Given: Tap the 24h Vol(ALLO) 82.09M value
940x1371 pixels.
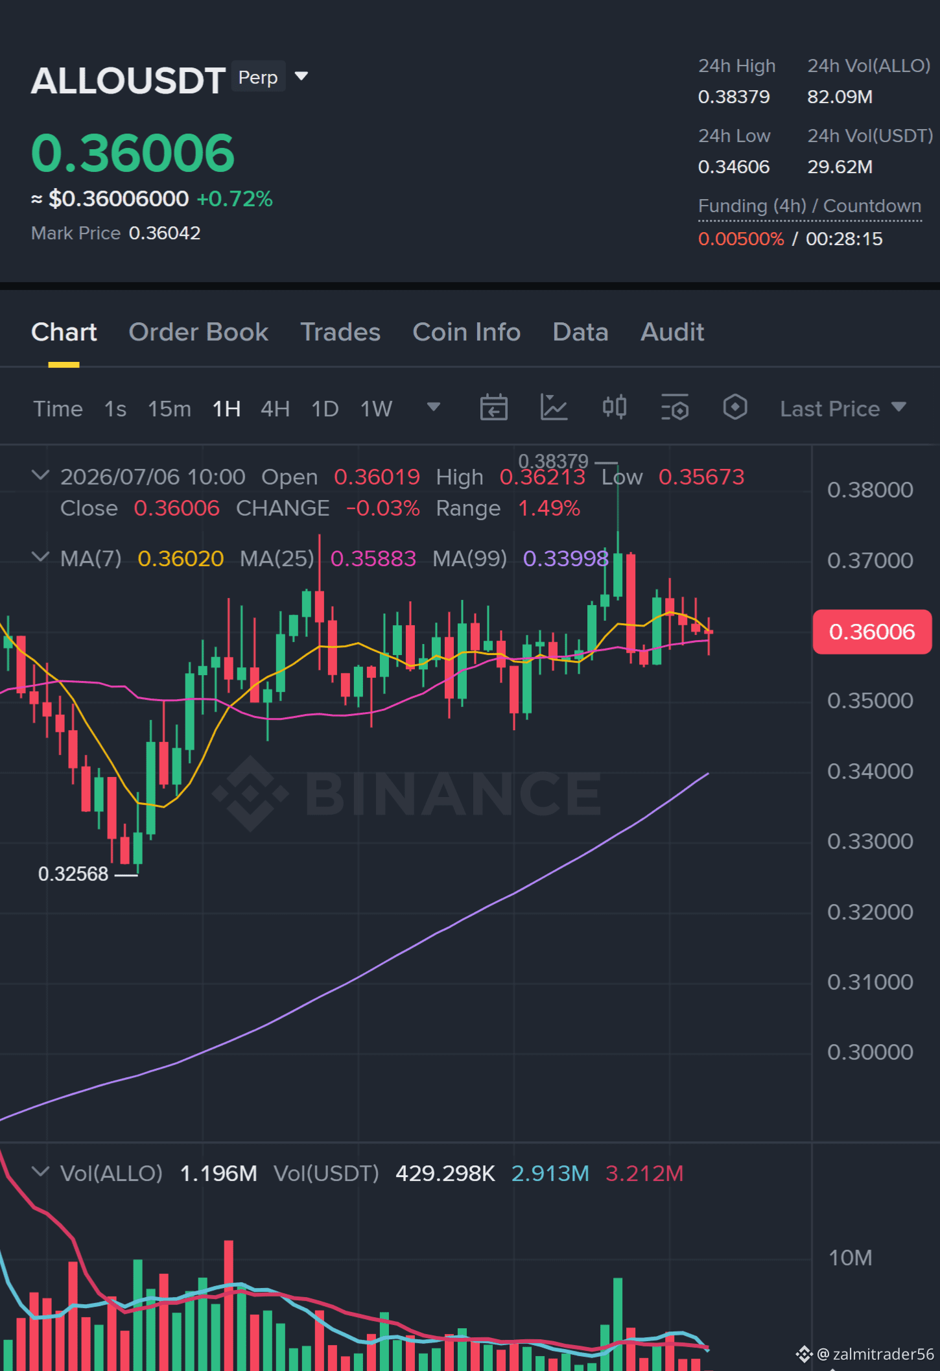Looking at the screenshot, I should click(x=840, y=97).
